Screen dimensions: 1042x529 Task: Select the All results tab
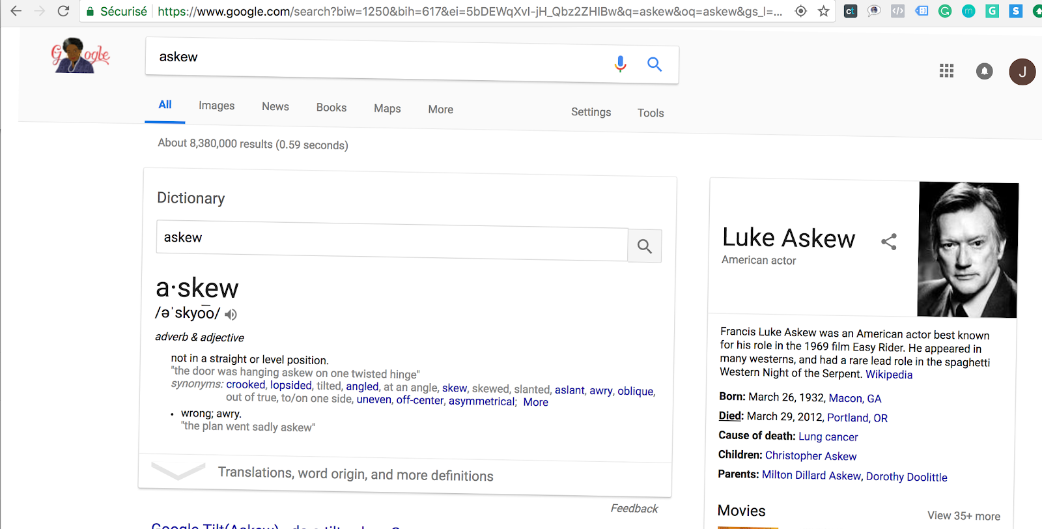(x=165, y=105)
